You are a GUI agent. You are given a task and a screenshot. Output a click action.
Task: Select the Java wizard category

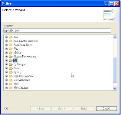pos(16,37)
